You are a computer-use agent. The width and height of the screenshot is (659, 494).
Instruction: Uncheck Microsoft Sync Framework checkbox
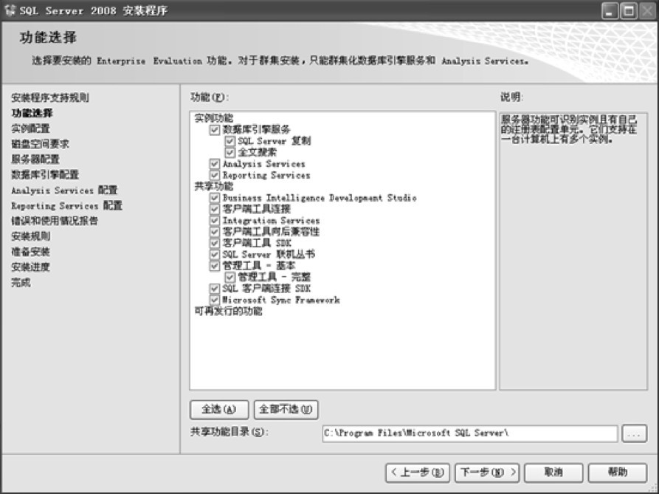pyautogui.click(x=214, y=300)
